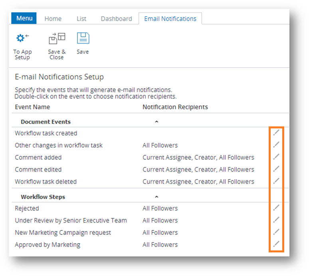Click the Save floppy disk icon
Screen dimensions: 309x276
click(83, 39)
